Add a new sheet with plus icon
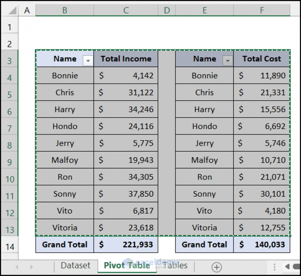 pos(217,267)
